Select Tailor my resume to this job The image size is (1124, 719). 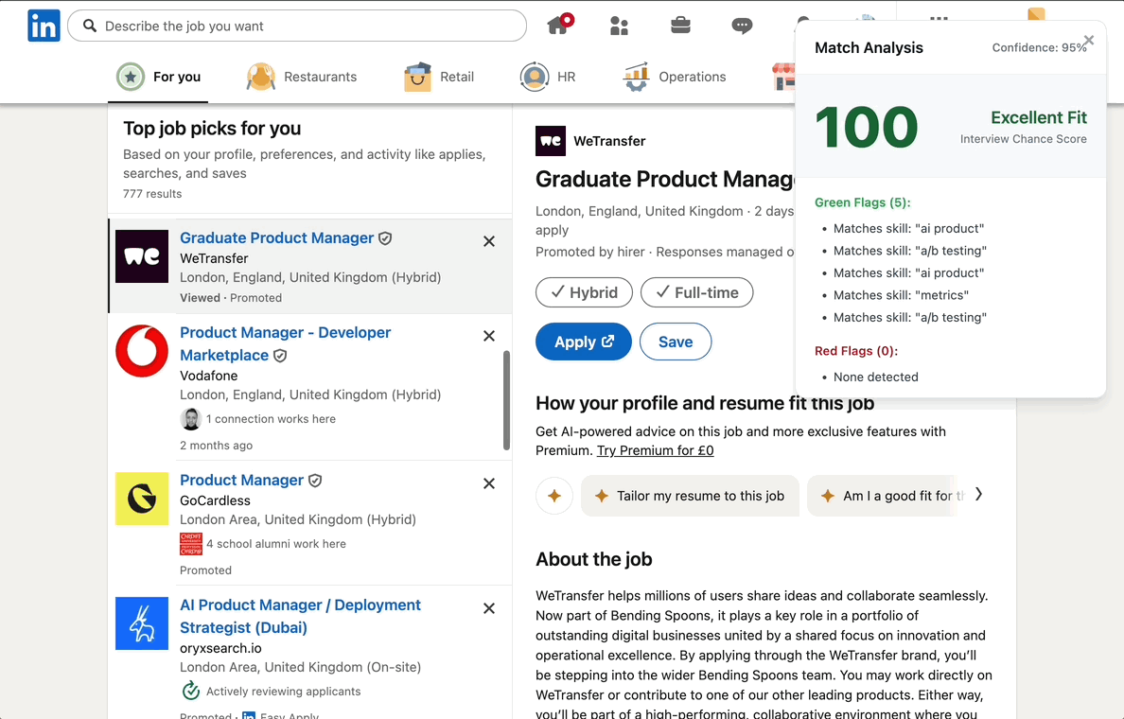pyautogui.click(x=691, y=496)
